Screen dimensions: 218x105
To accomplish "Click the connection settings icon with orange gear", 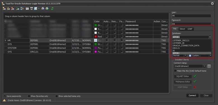I will point(22,9).
